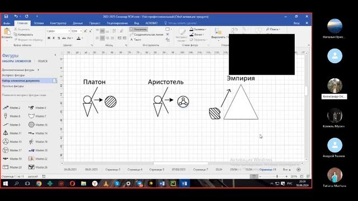
Task: Open the Заливка fill dropdown
Action: coord(197,29)
